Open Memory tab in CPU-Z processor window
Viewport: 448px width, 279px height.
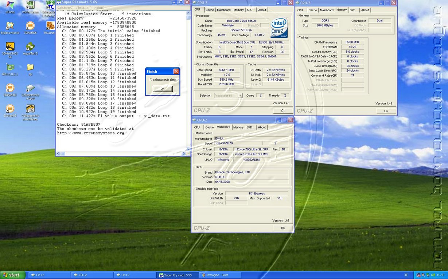coord(238,10)
